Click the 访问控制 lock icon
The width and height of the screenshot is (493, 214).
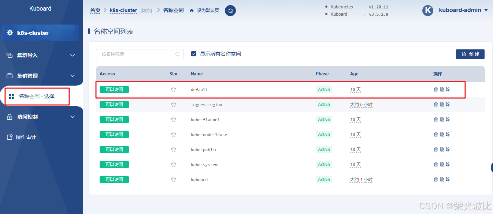point(10,117)
